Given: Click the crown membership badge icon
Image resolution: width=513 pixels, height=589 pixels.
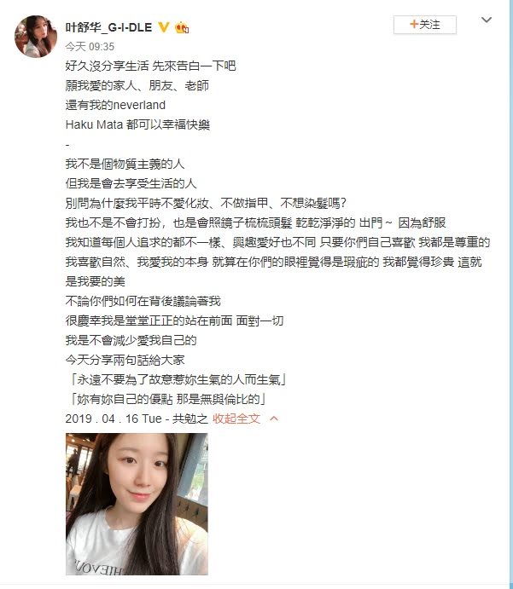Looking at the screenshot, I should click(x=182, y=27).
